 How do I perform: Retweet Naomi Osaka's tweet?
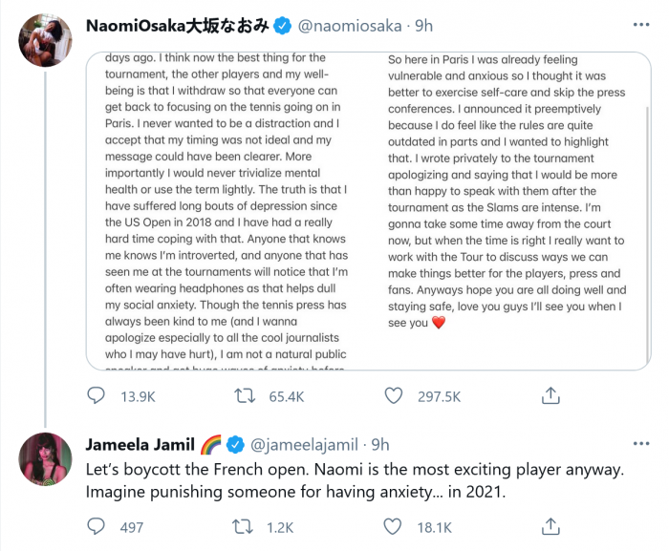(246, 395)
